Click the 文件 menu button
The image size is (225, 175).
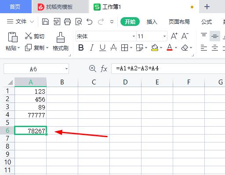click(x=20, y=22)
